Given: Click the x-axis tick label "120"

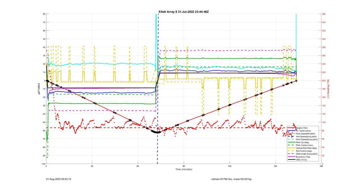Looking at the screenshot, I should tap(230, 166).
